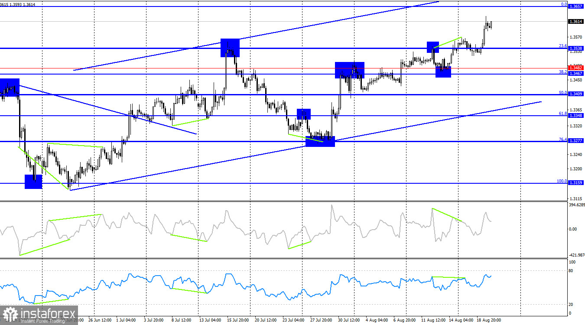Click the 1.3450 price scale value
The image size is (585, 325).
coord(576,80)
